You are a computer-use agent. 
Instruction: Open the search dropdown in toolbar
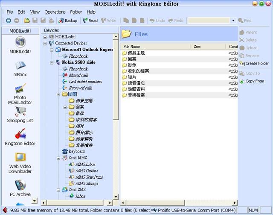point(233,21)
